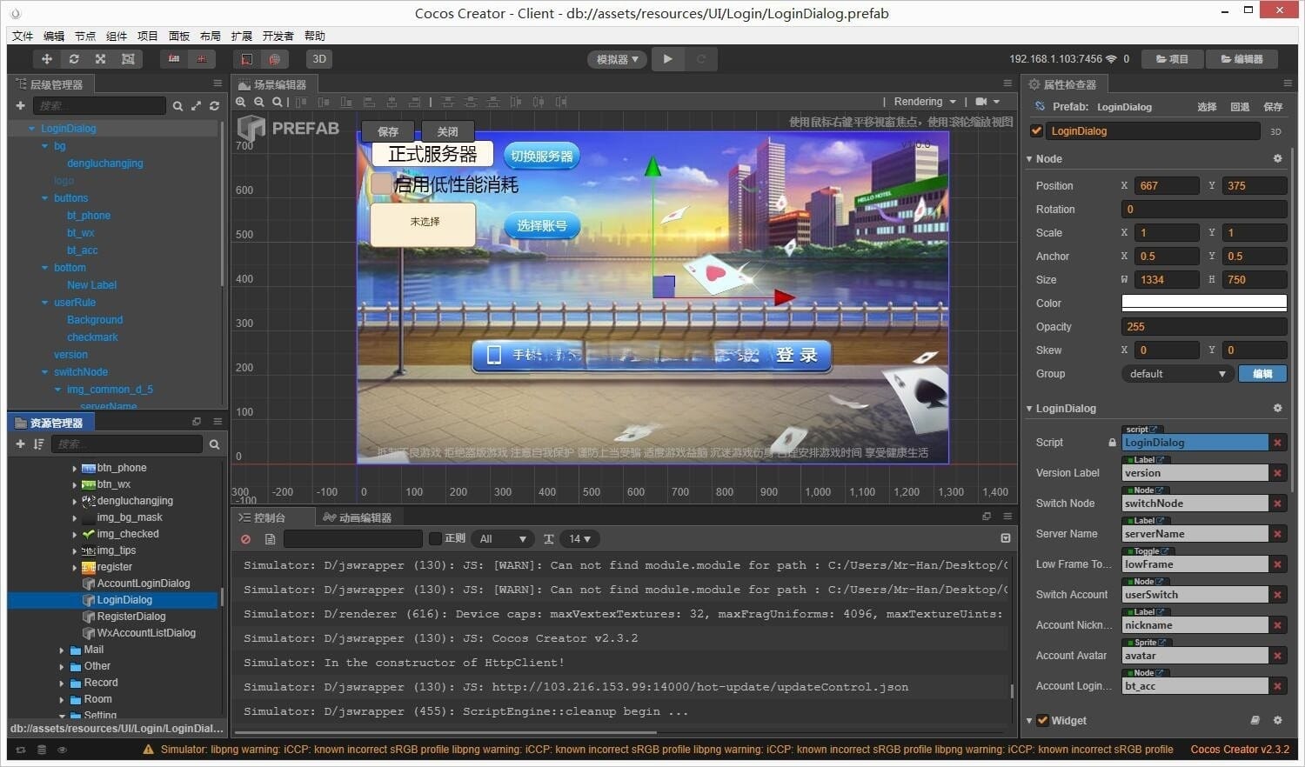Open inspector panel menu icon
Viewport: 1305px width, 767px height.
pos(1288,83)
